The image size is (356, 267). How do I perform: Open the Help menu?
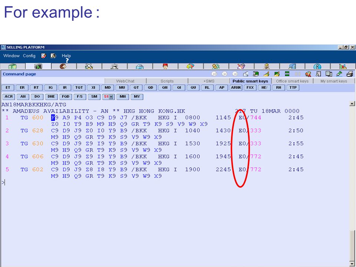66,56
